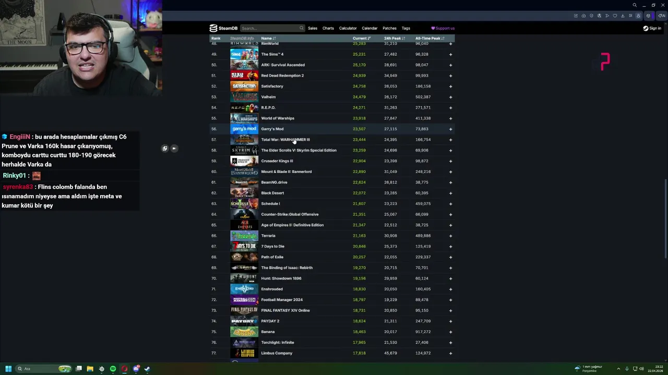Sort table by All-Time Peak column
This screenshot has height=375, width=668.
click(430, 38)
